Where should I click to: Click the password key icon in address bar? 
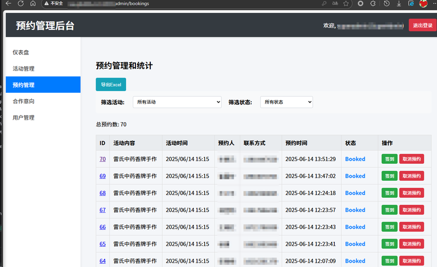[x=324, y=3]
